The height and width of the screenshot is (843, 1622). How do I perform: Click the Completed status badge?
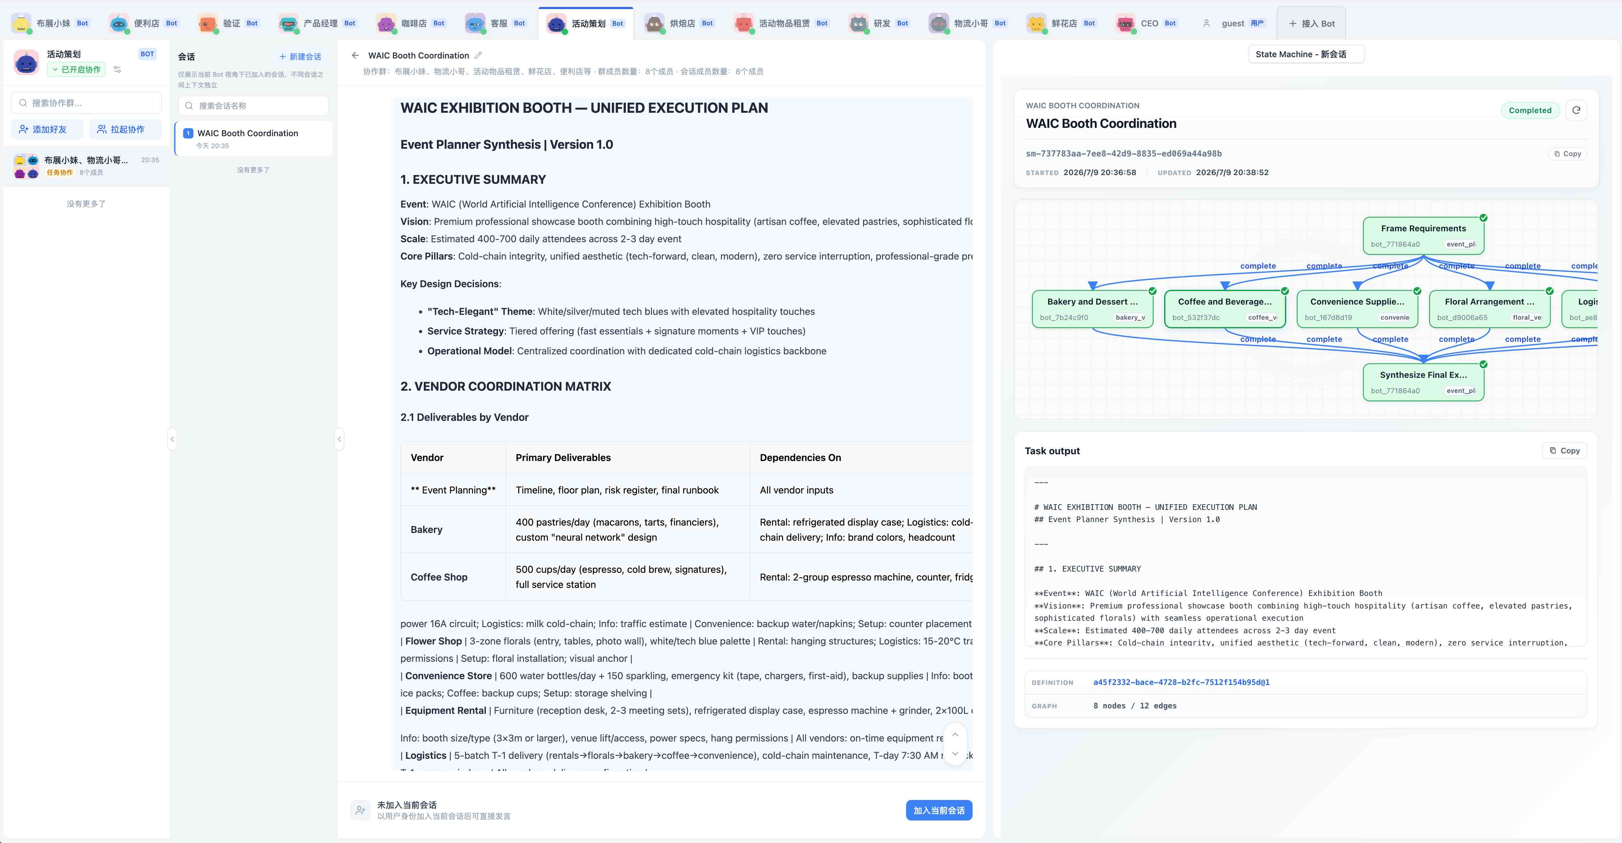tap(1530, 110)
